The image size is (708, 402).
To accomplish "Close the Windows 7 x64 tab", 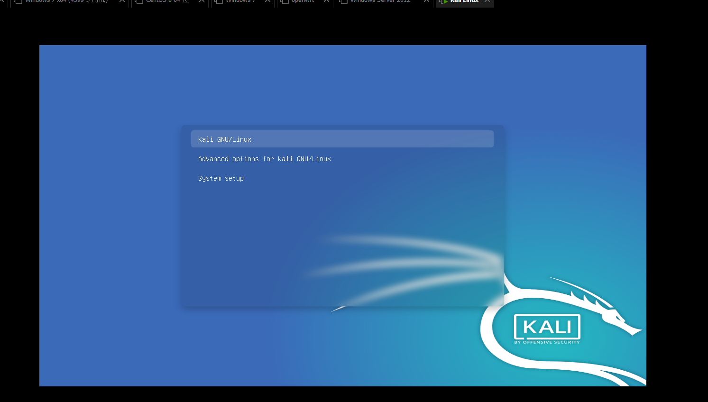I will coord(122,1).
